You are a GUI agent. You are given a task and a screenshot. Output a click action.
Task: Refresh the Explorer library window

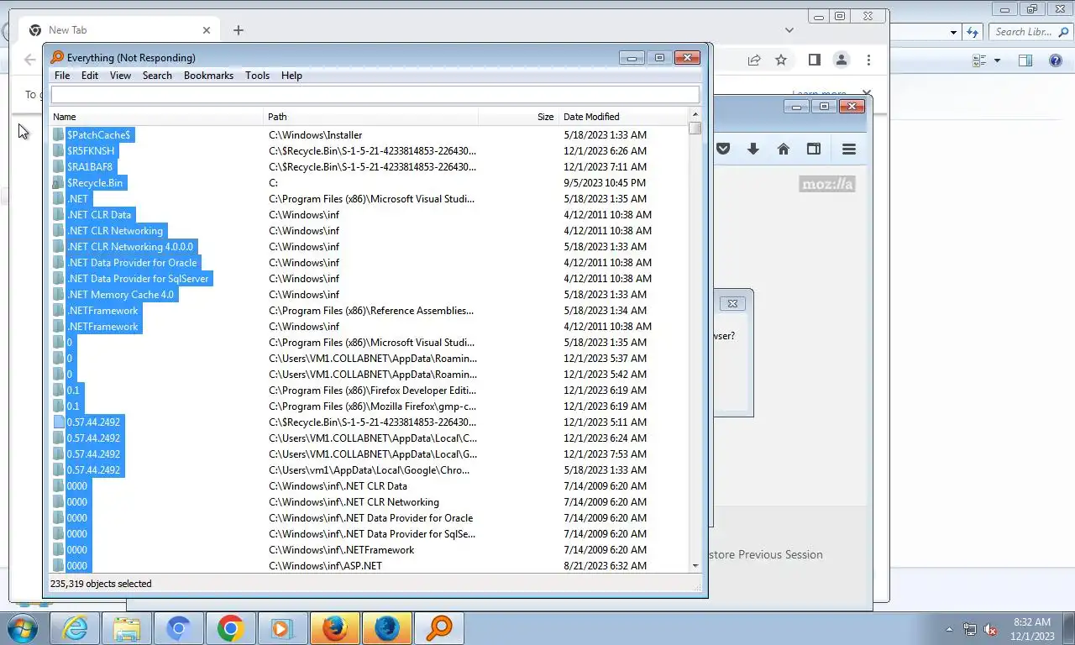pos(973,32)
